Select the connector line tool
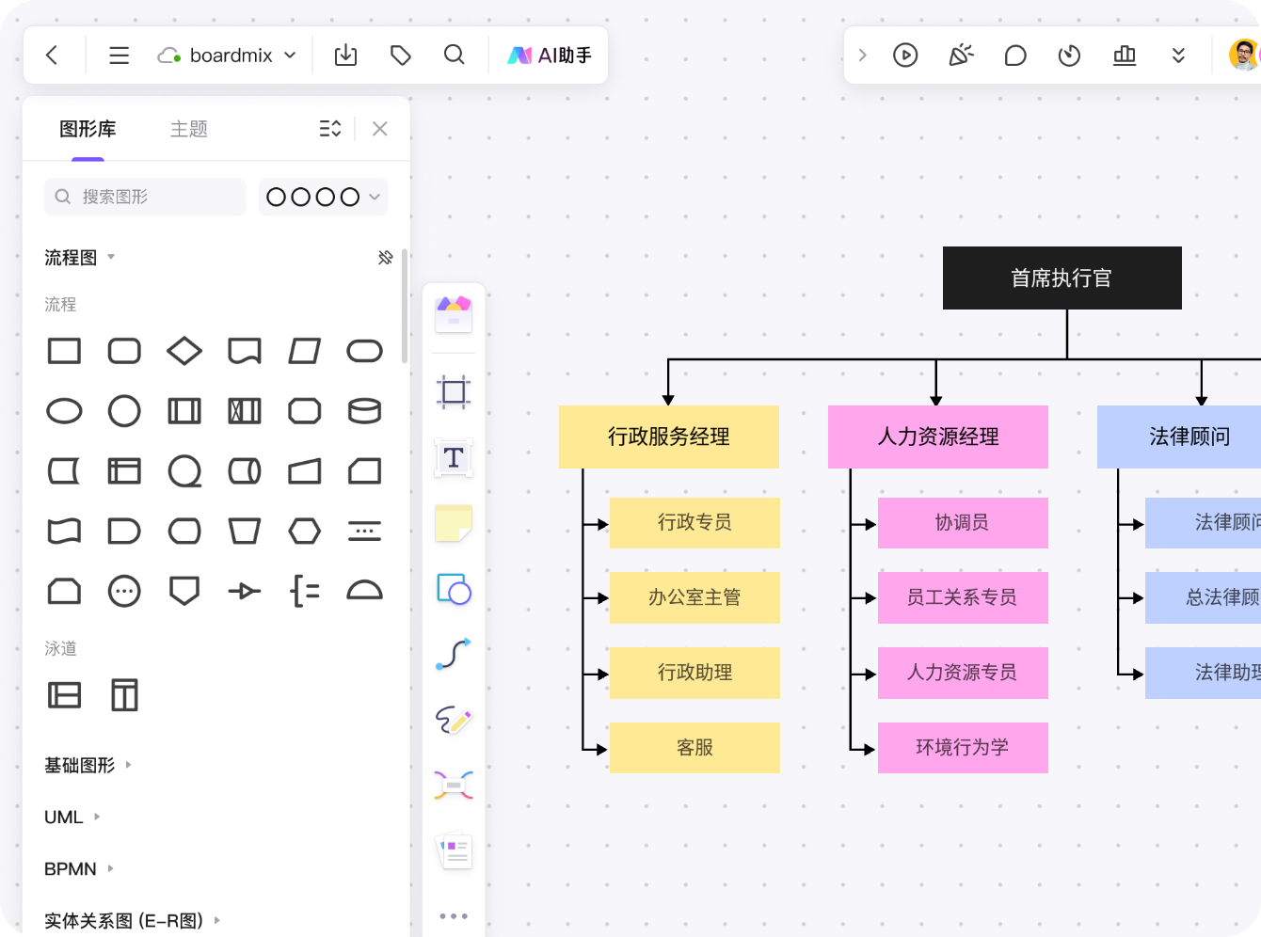Screen dimensions: 1261x937 pos(454,654)
